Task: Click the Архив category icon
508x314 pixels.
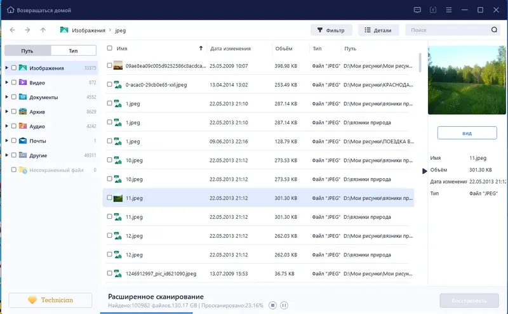Action: pyautogui.click(x=23, y=112)
